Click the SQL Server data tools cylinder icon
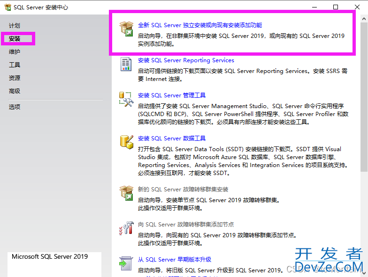This screenshot has width=368, height=277. (127, 142)
